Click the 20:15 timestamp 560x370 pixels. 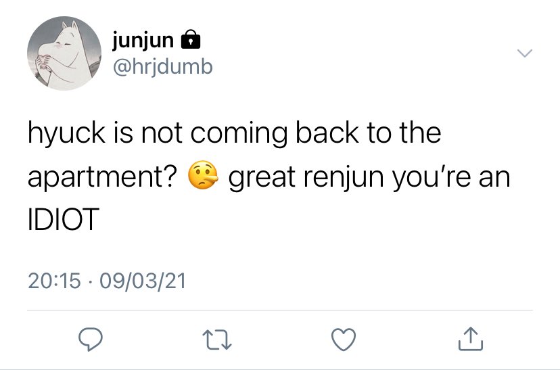(x=54, y=281)
